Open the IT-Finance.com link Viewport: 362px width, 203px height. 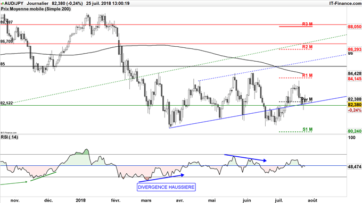[345, 3]
